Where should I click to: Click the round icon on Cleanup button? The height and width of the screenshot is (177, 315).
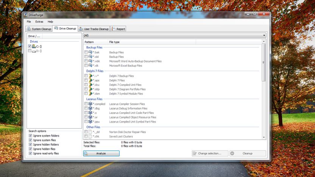(x=232, y=153)
